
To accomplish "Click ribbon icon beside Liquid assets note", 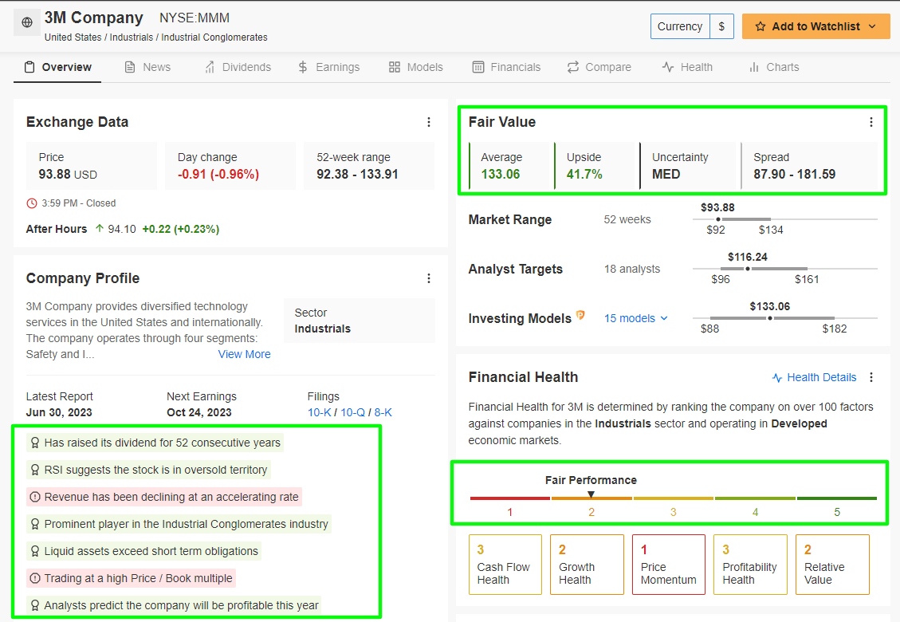I will pos(35,551).
